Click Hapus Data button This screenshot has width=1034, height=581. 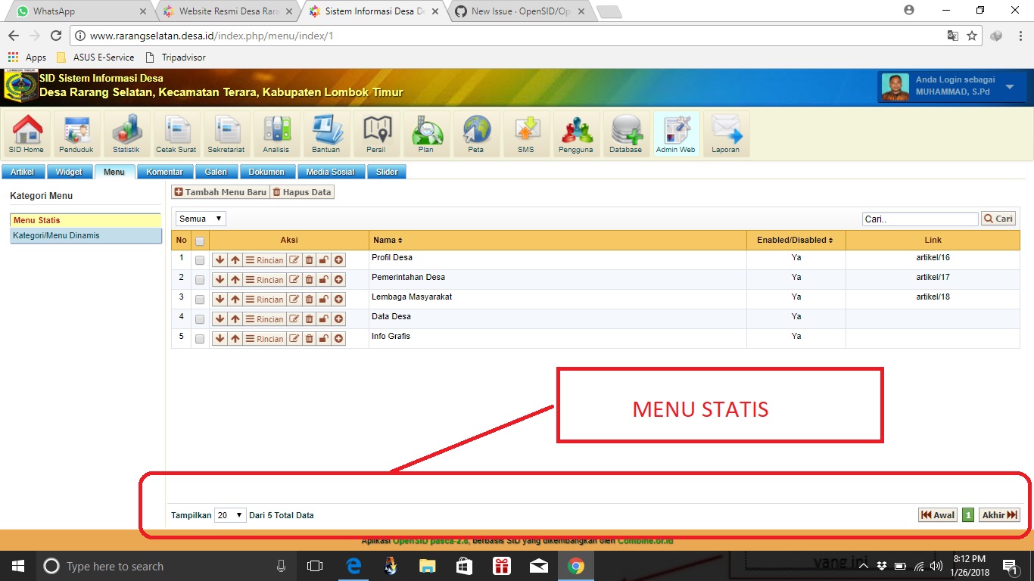point(302,192)
